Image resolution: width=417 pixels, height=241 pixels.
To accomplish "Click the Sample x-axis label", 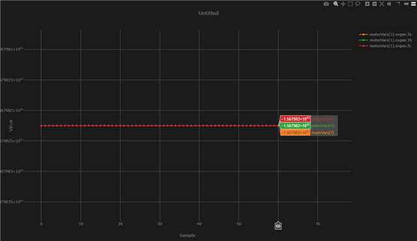I will tap(187, 235).
